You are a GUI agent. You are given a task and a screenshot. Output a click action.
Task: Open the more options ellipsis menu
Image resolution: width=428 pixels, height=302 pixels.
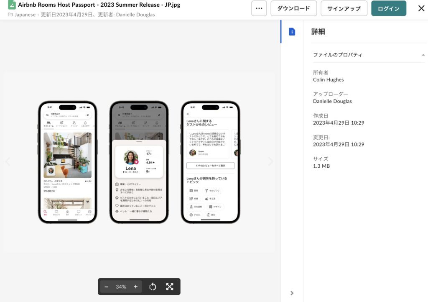coord(259,8)
